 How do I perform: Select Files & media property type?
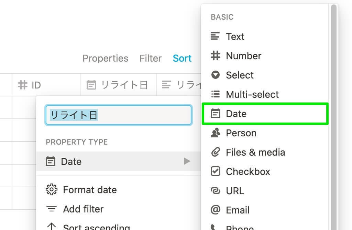pos(265,153)
